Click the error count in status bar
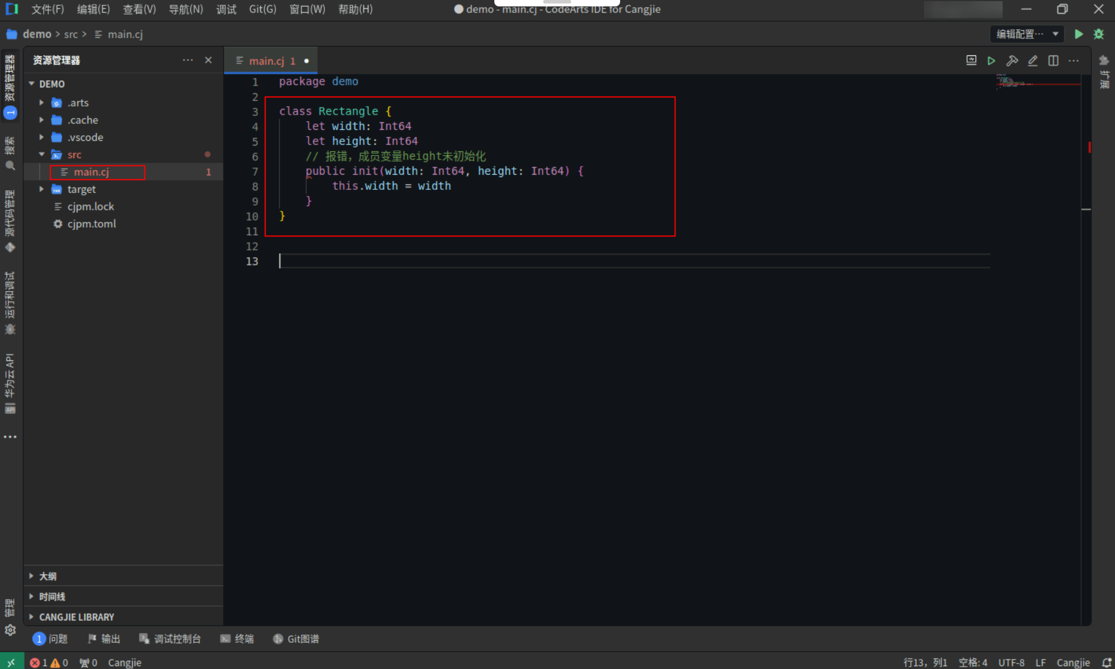 click(40, 662)
